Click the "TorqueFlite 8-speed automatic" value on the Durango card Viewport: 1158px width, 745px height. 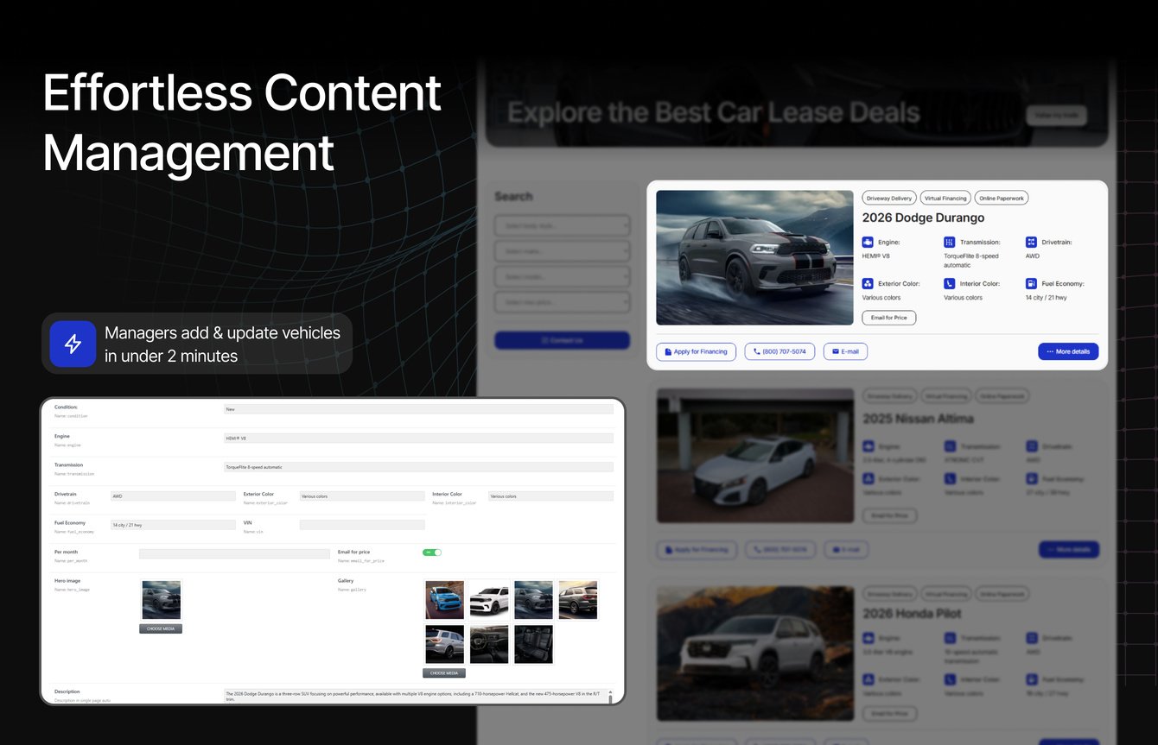tap(971, 261)
